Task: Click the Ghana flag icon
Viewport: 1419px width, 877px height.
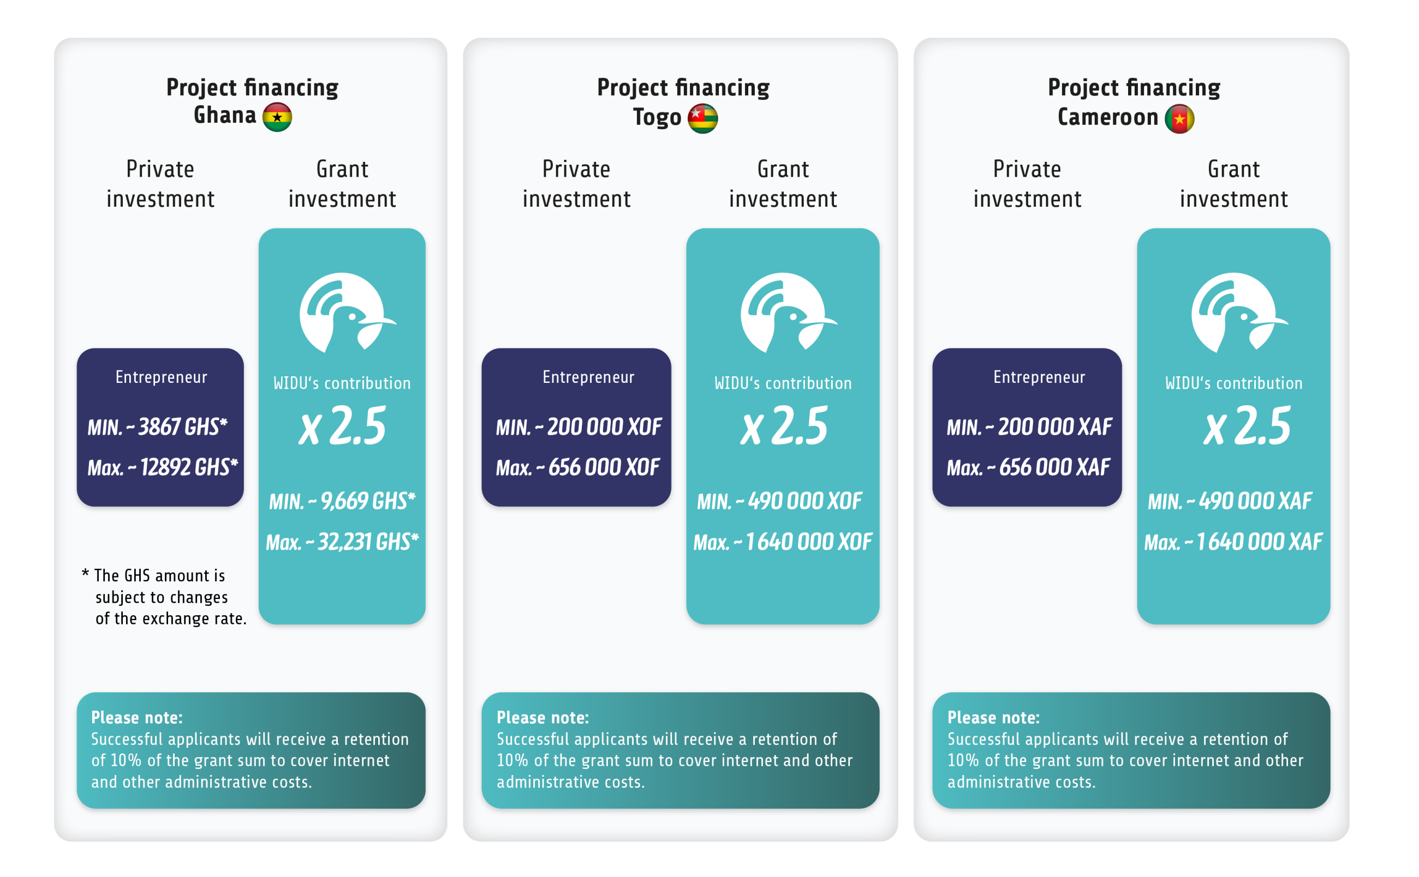Action: pos(277,117)
